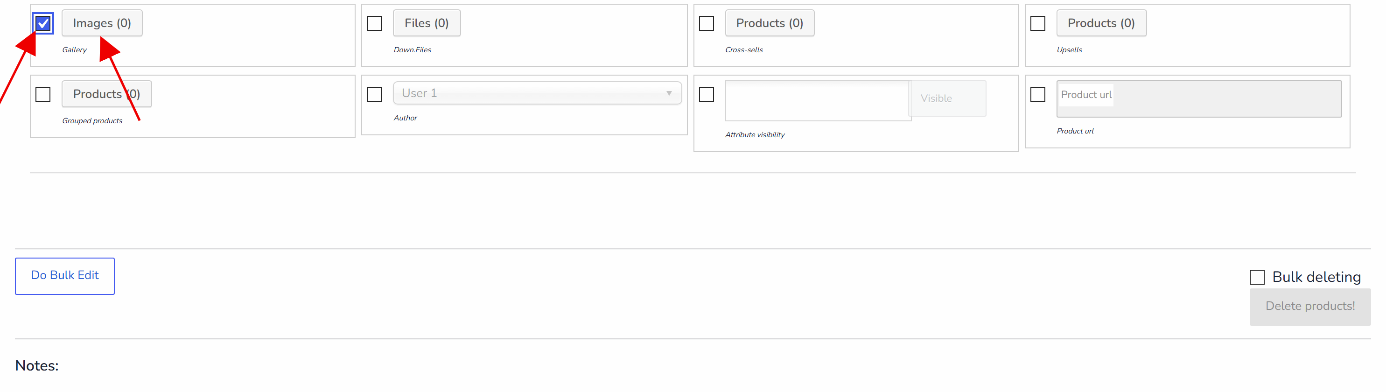Viewport: 1386px width, 392px height.
Task: Open Cross-sells Products (0) button
Action: click(x=770, y=23)
